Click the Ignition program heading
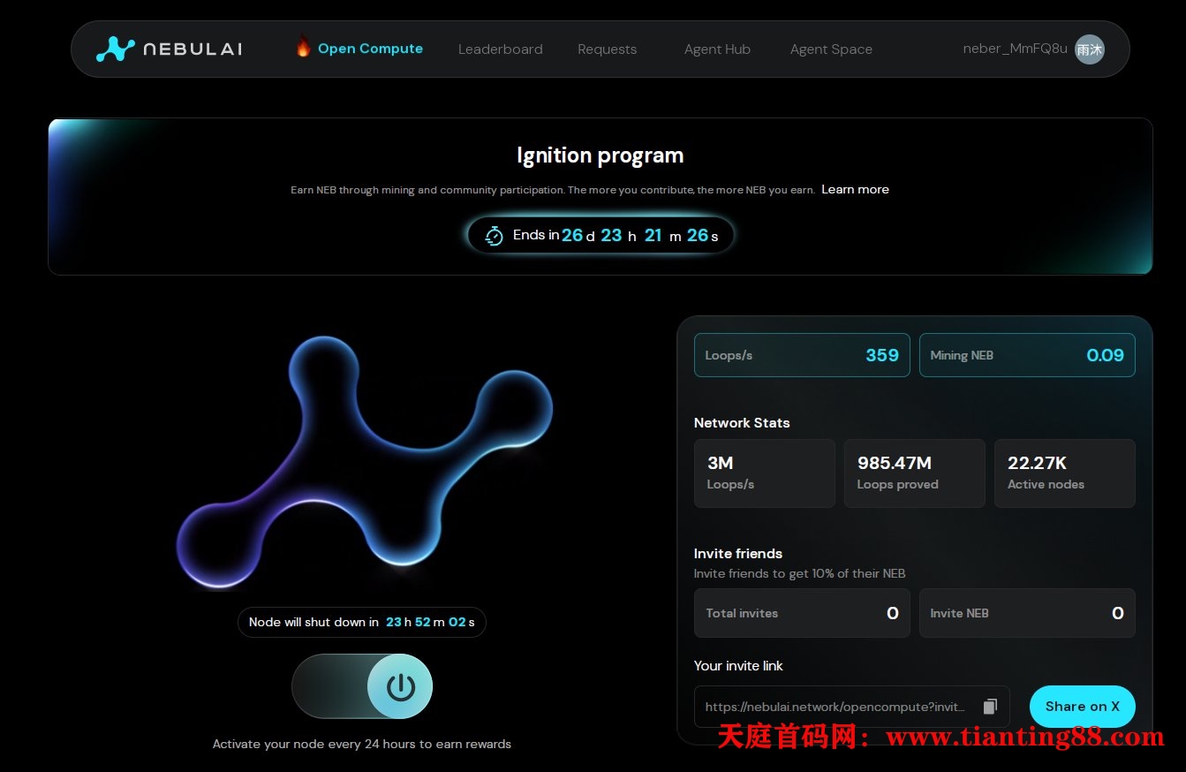 pos(601,155)
